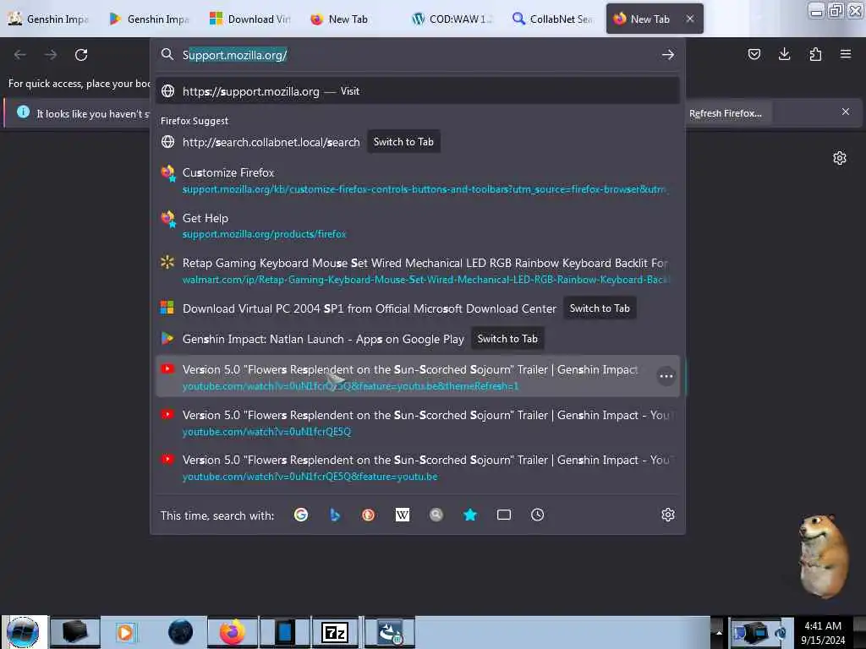This screenshot has width=866, height=649.
Task: Open 7-Zip from the taskbar
Action: [335, 632]
